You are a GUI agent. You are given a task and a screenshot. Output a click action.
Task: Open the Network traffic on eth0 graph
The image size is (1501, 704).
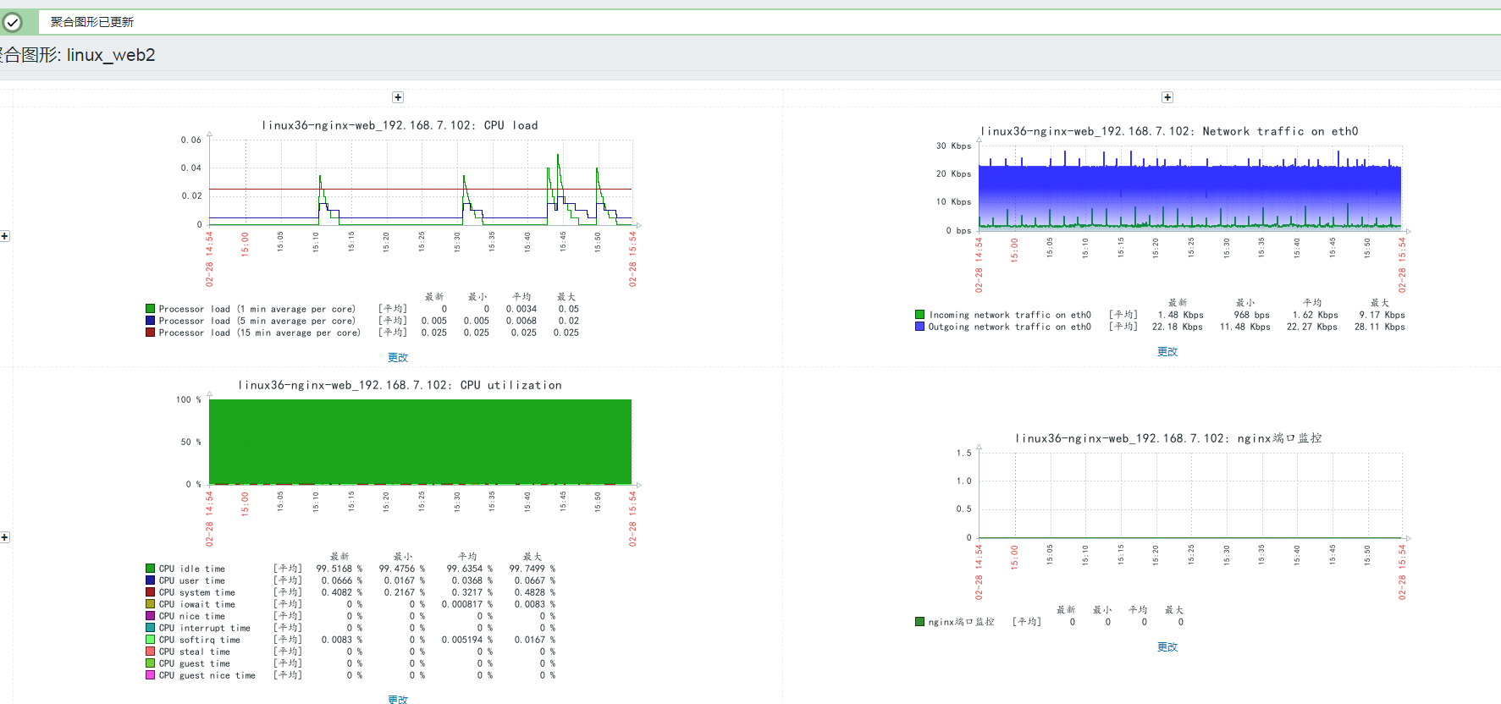(1167, 228)
